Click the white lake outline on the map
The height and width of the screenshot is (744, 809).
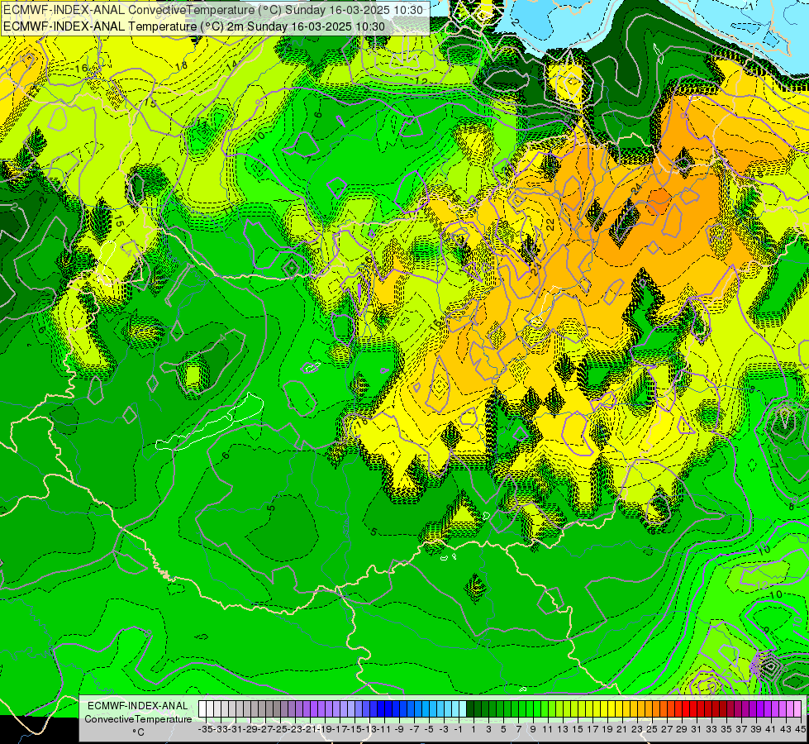[x=209, y=422]
